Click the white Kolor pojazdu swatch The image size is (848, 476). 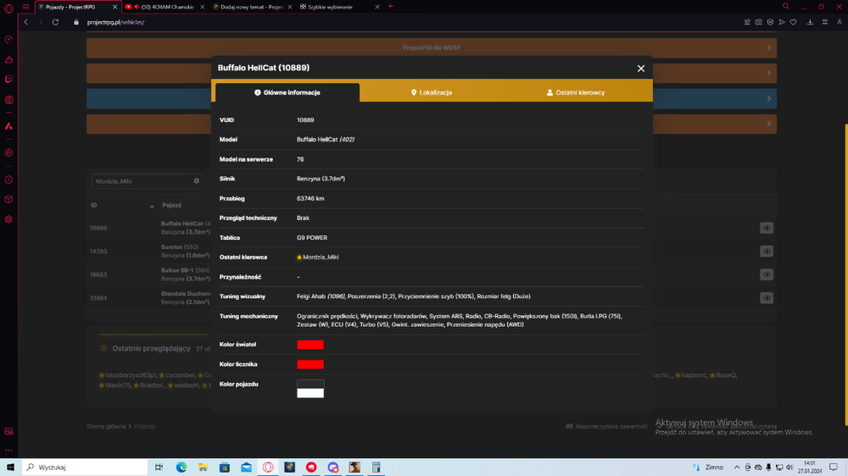click(x=310, y=393)
